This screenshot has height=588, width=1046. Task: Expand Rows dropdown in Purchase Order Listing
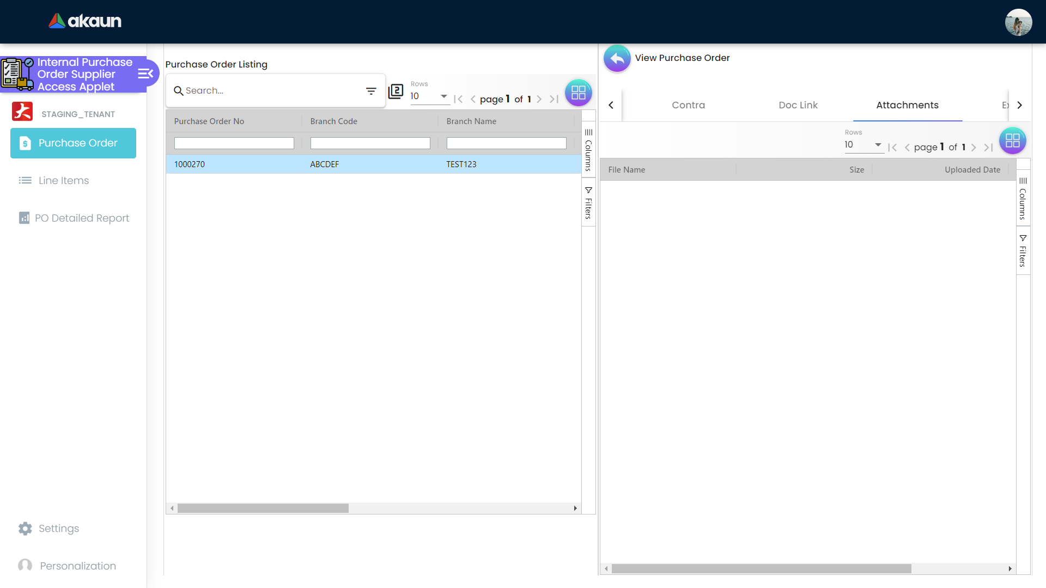tap(429, 96)
